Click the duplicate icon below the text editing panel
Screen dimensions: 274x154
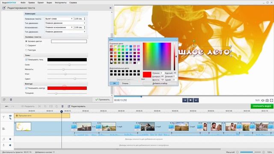click(4, 100)
